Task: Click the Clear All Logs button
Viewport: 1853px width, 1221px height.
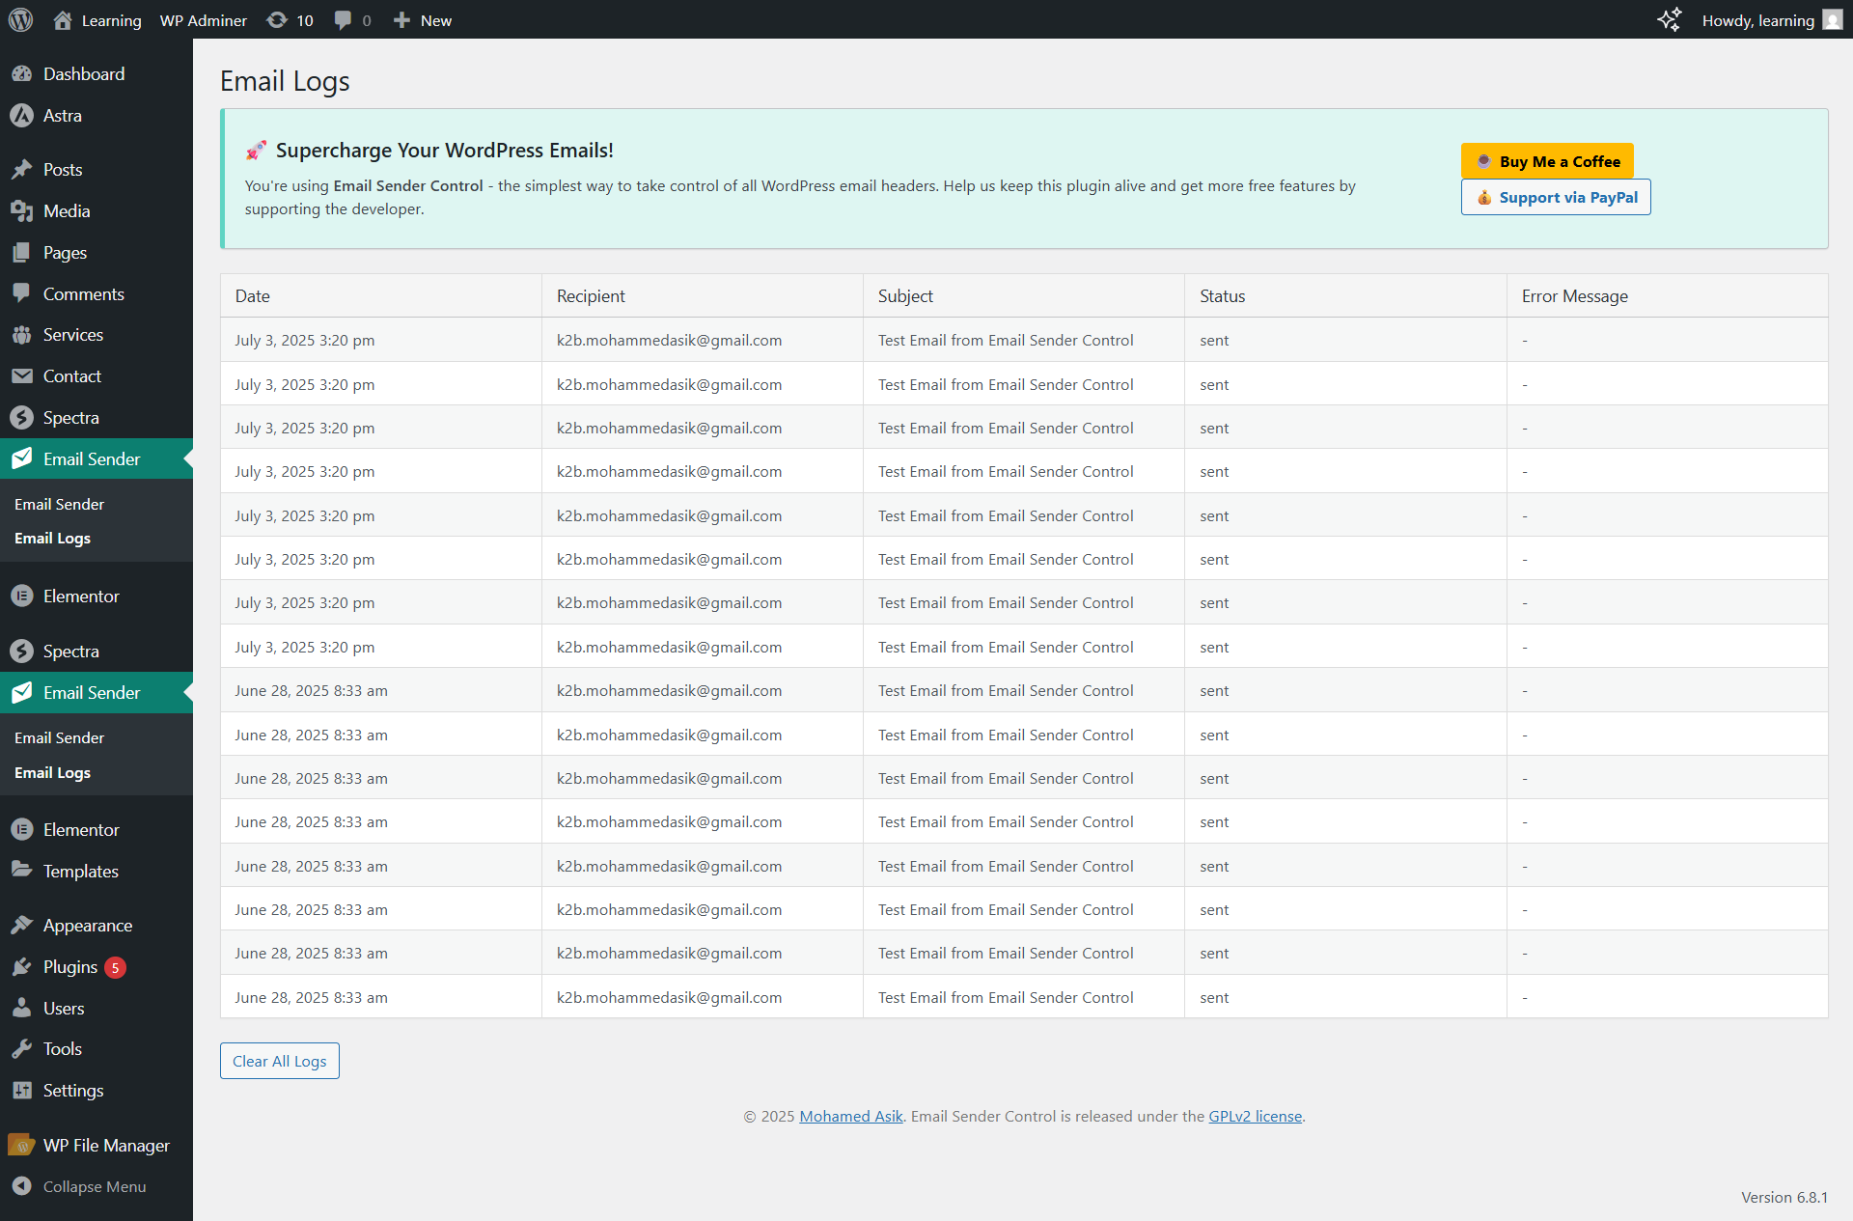Action: point(280,1061)
